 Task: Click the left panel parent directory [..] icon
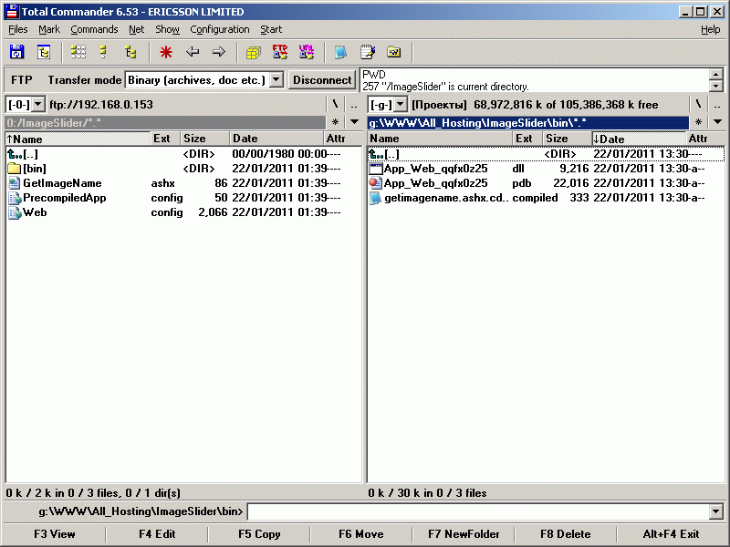[15, 154]
